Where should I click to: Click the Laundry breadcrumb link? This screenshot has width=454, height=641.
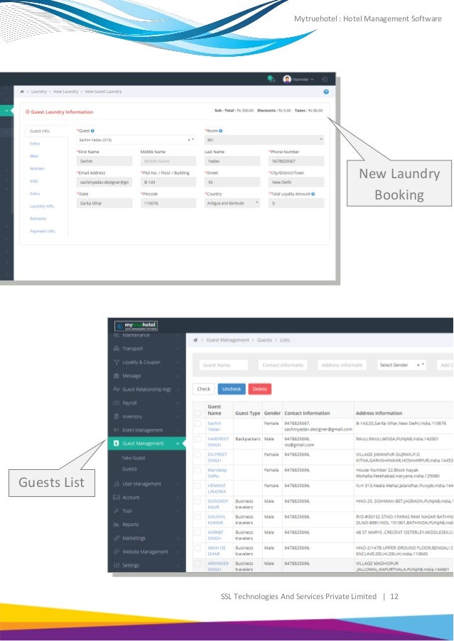39,92
